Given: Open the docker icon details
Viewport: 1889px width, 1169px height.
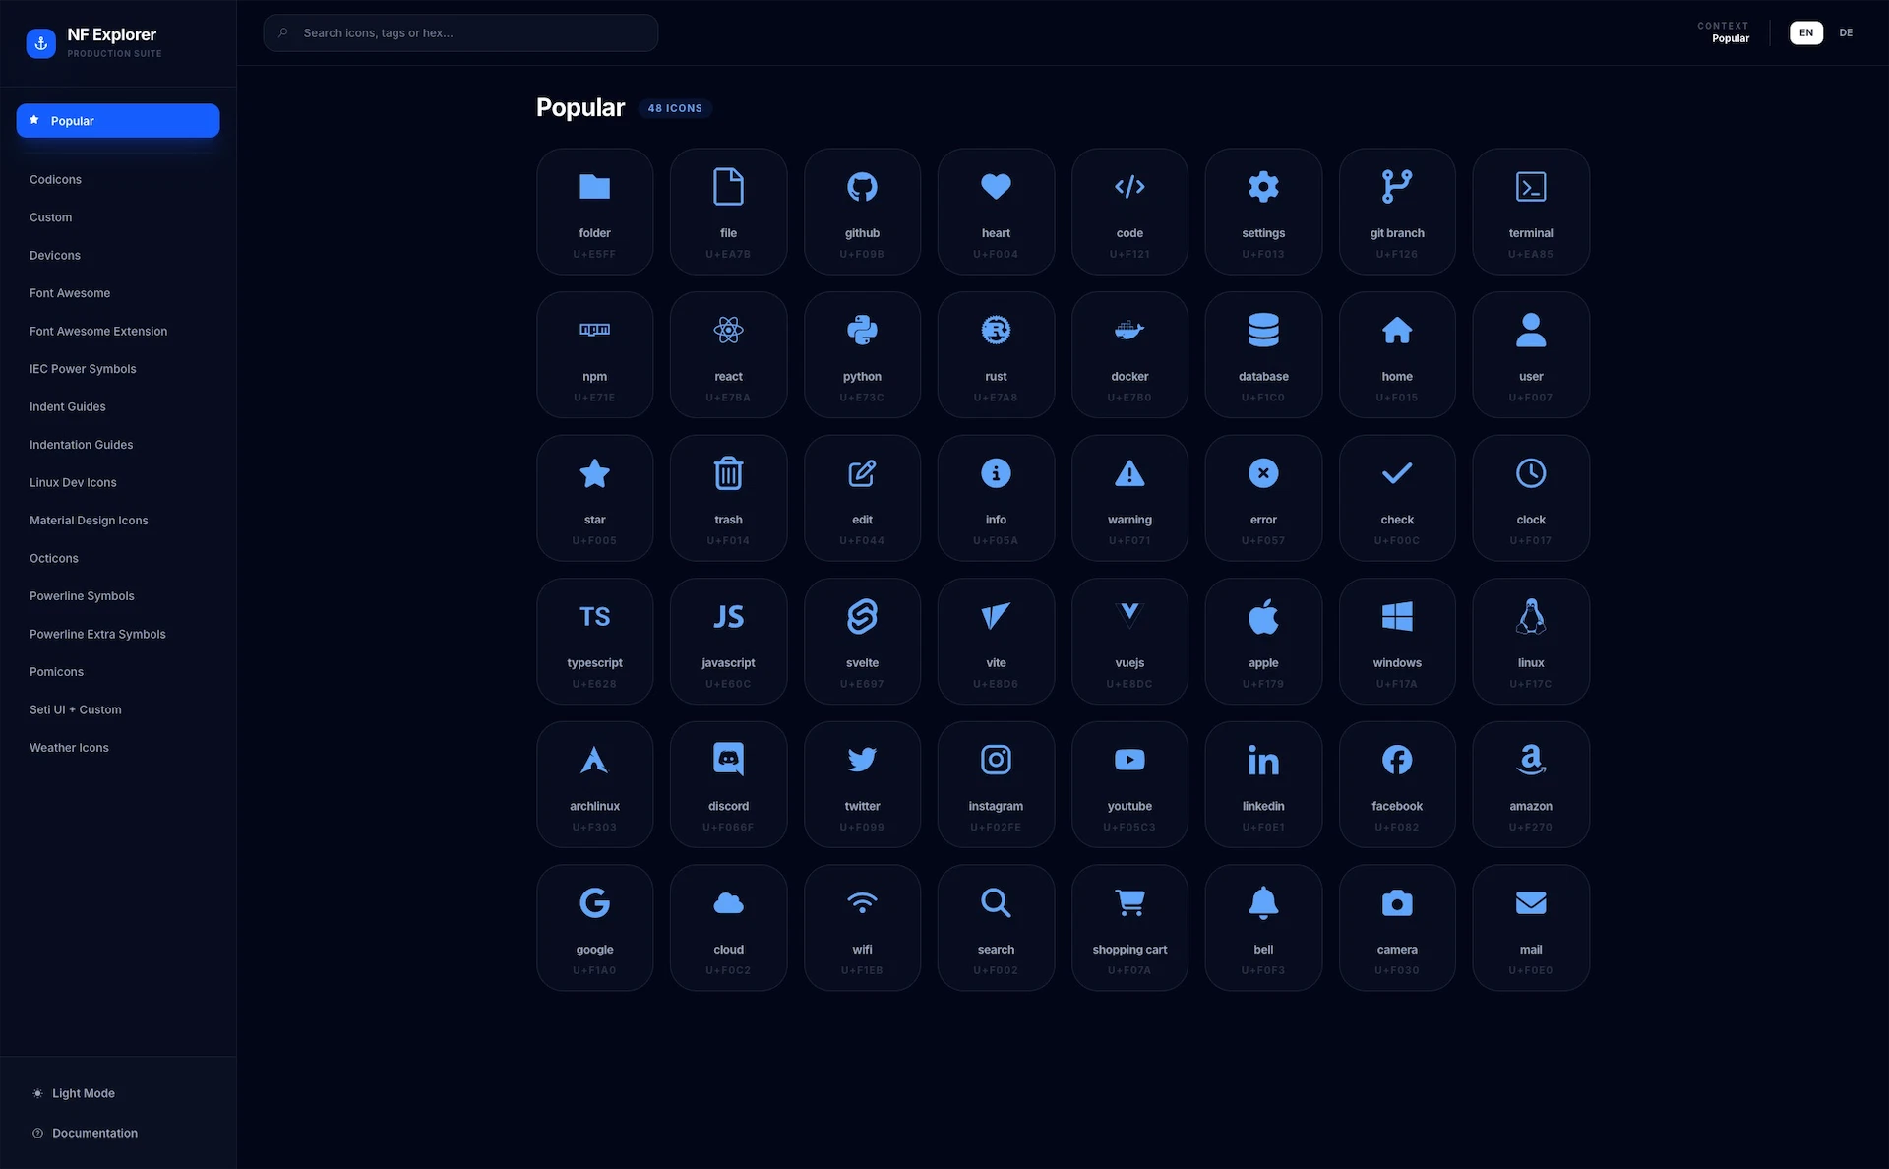Looking at the screenshot, I should pyautogui.click(x=1129, y=354).
